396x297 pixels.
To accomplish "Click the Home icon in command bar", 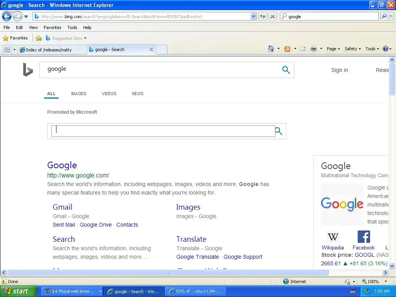I will pyautogui.click(x=271, y=49).
